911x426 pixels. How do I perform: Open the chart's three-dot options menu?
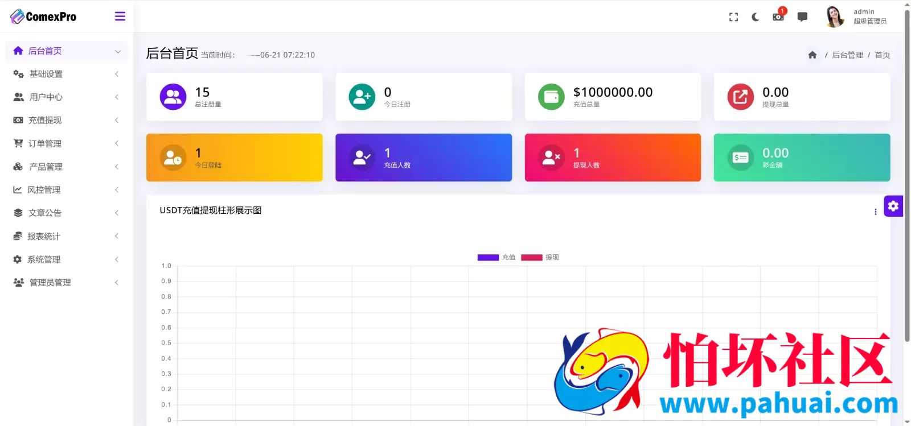pyautogui.click(x=875, y=212)
